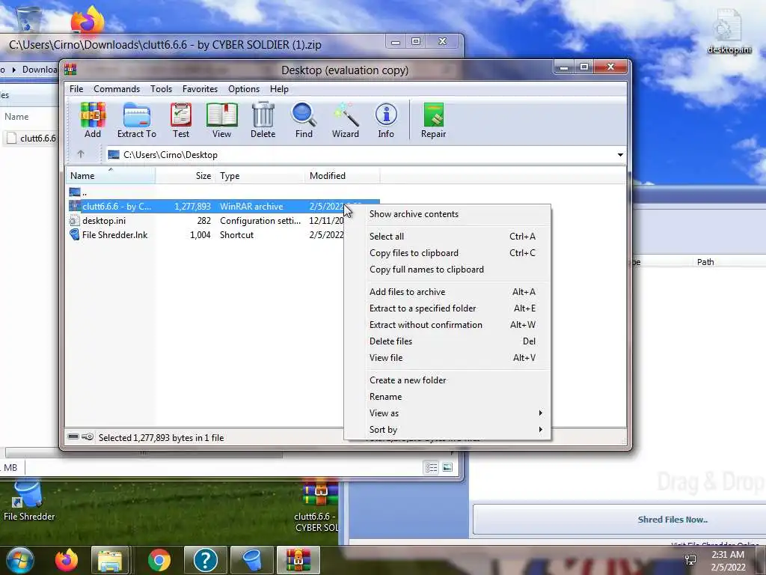Click the WinRAR title bar books icon
The width and height of the screenshot is (766, 575).
70,70
